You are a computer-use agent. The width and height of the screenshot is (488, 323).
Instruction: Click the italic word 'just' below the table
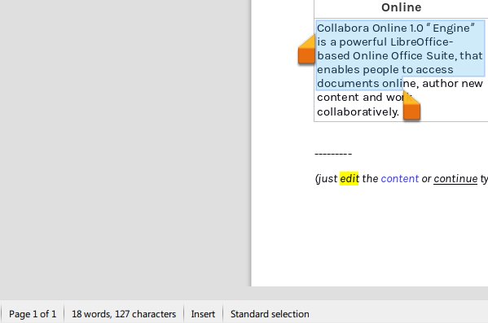(x=328, y=178)
